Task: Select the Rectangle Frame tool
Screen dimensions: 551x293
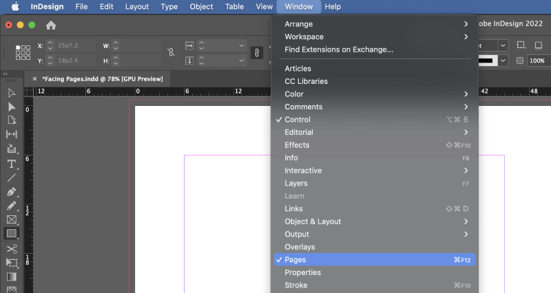Action: [x=11, y=219]
